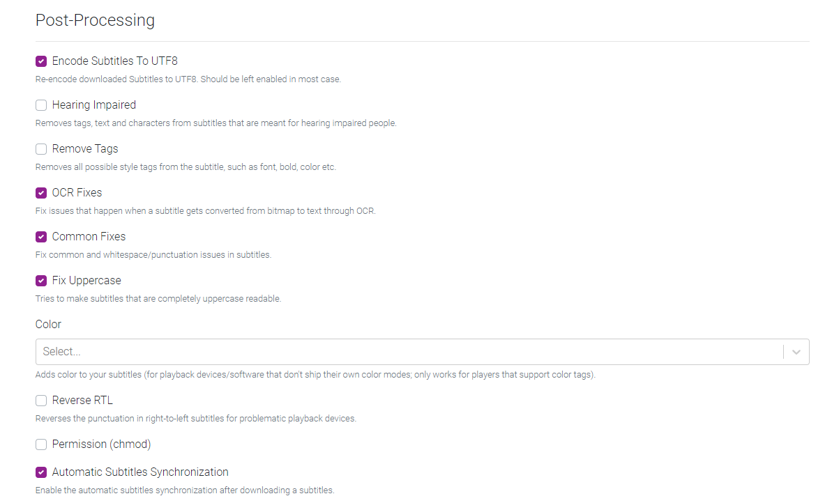Click the Color field label
The height and width of the screenshot is (503, 825).
(47, 324)
